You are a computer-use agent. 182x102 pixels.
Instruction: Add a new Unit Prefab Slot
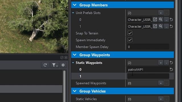[x=161, y=13]
